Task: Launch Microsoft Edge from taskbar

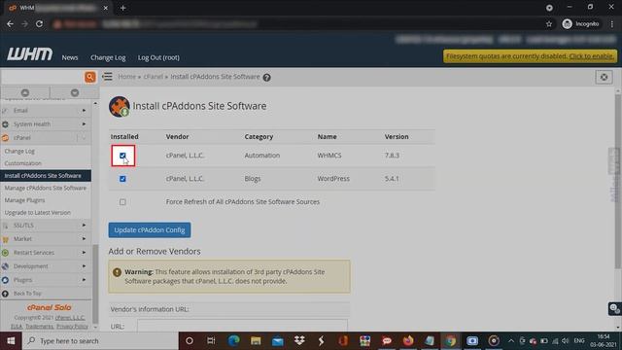Action: [x=233, y=341]
